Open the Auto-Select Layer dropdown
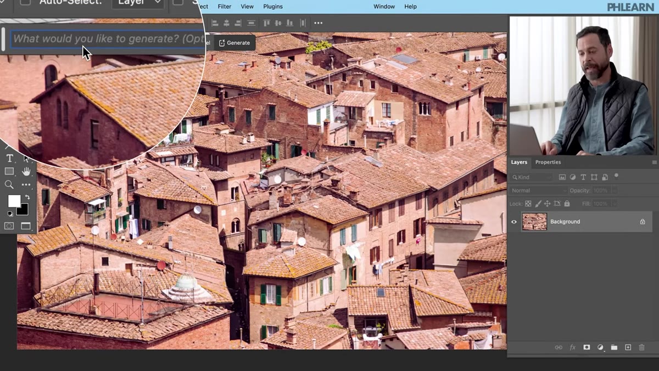659x371 pixels. 138,3
